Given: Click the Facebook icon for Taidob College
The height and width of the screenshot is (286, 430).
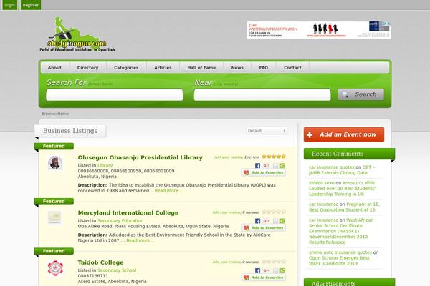Looking at the screenshot, I should pos(257,270).
